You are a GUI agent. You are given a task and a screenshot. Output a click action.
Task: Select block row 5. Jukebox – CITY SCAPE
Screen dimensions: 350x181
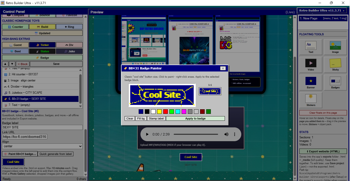[40, 93]
